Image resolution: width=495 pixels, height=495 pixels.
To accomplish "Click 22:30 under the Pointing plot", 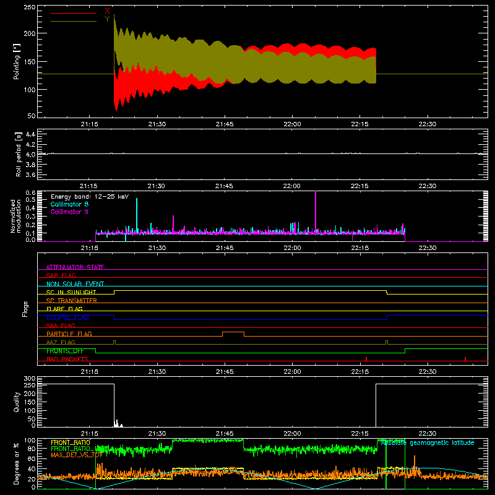I will [x=428, y=124].
